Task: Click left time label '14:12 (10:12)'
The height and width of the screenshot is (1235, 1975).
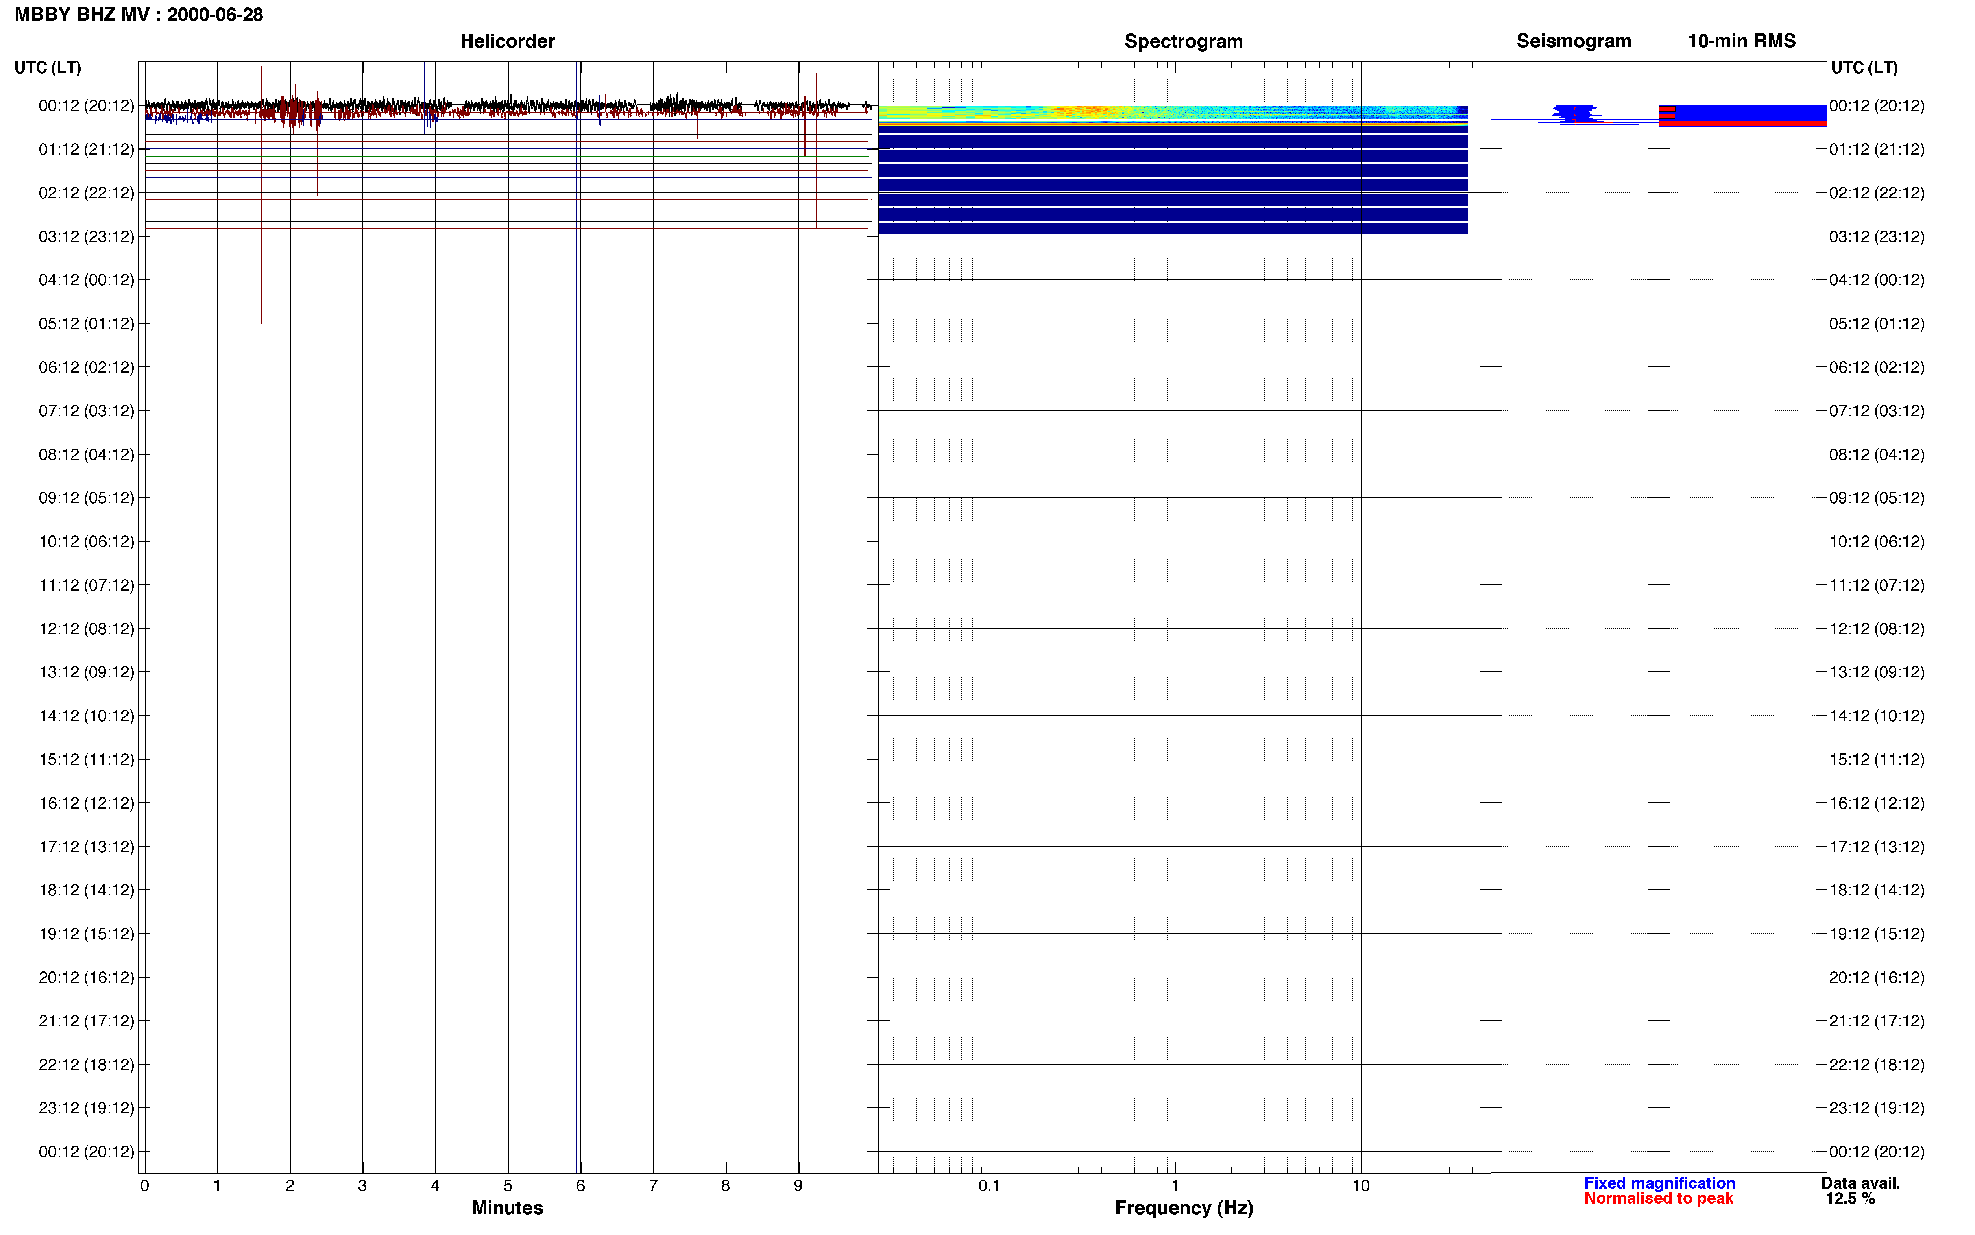Action: pos(86,716)
